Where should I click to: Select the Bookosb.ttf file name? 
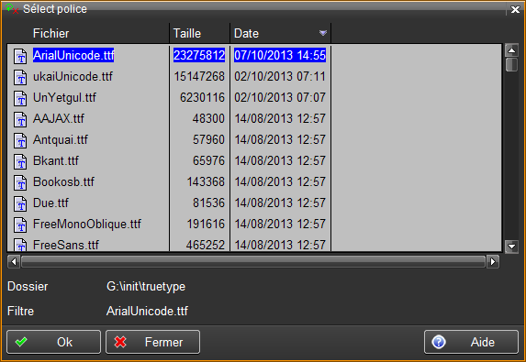click(63, 181)
